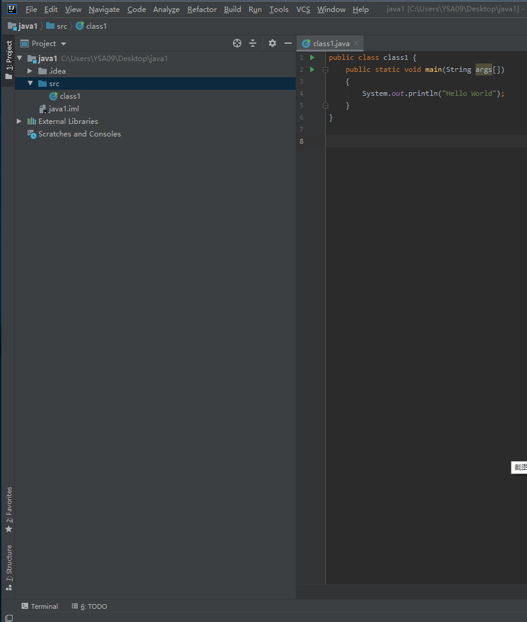527x622 pixels.
Task: Collapse the src folder in Project tree
Action: [31, 83]
